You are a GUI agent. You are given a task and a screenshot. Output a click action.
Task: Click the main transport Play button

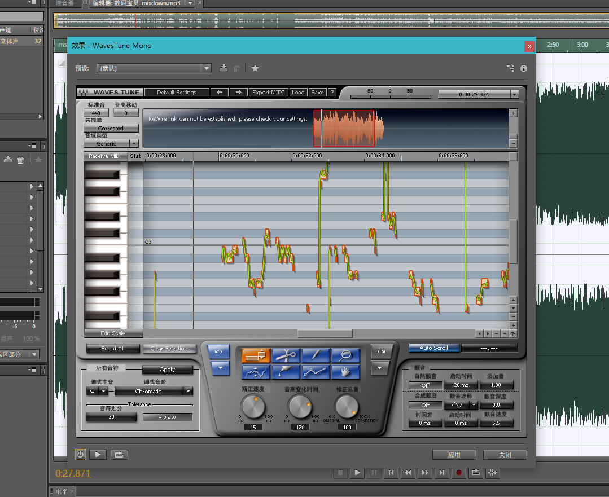(x=357, y=473)
